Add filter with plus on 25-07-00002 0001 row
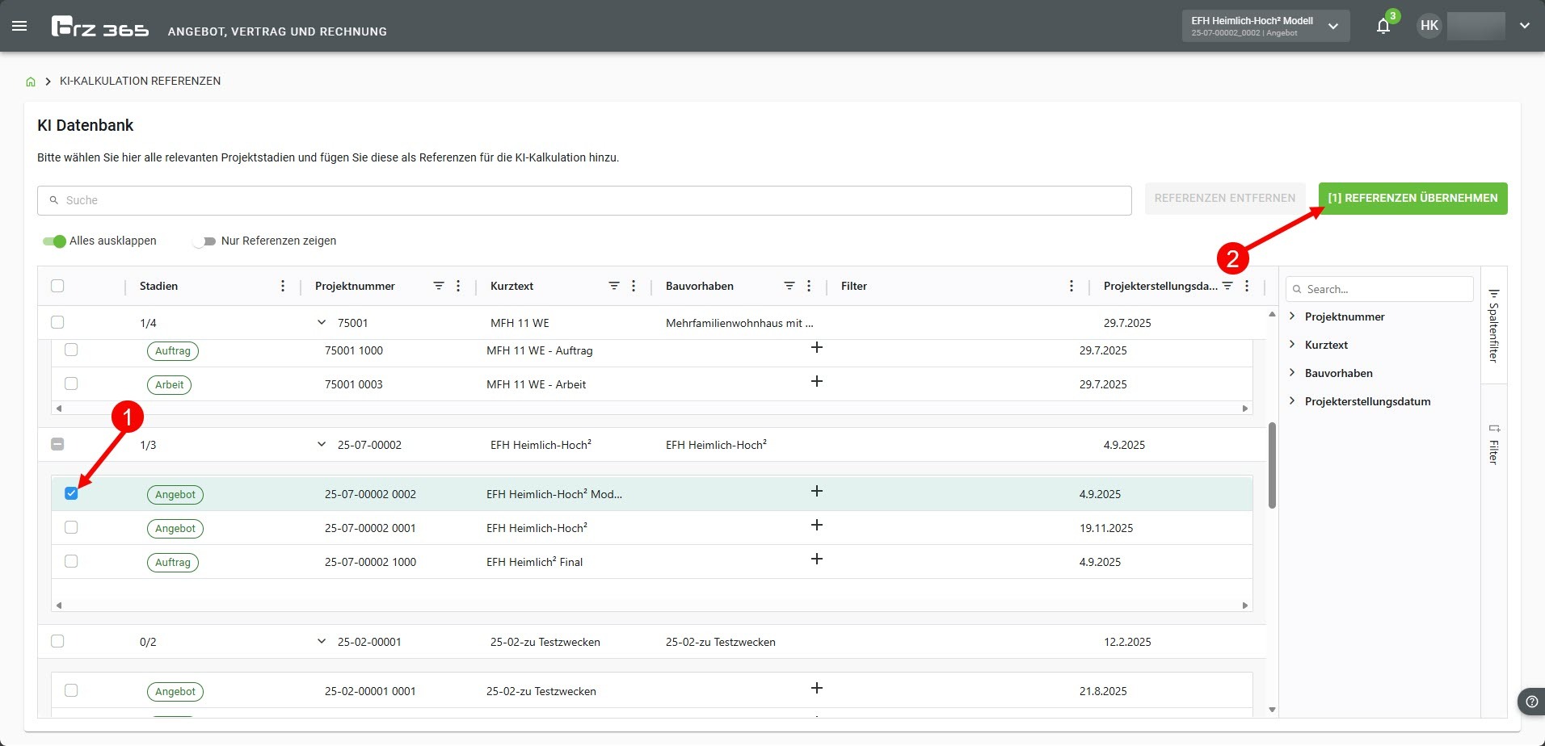This screenshot has height=746, width=1545. tap(816, 526)
